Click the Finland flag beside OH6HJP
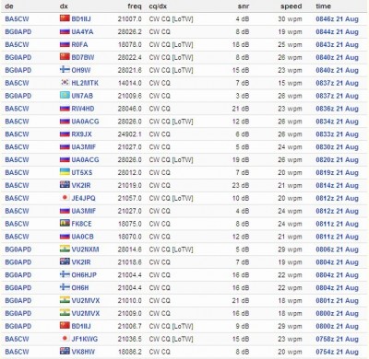This screenshot has height=359, width=369. point(65,274)
